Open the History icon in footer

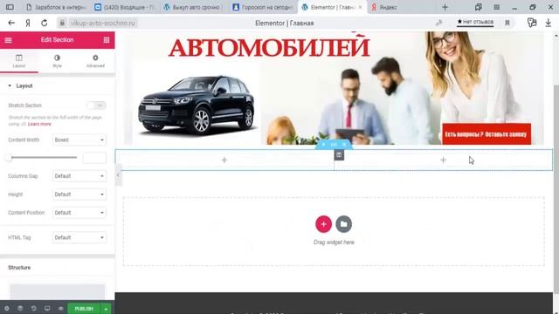point(33,309)
